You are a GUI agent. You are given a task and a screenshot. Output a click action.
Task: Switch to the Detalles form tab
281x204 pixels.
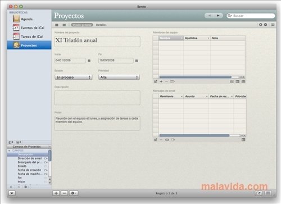point(101,25)
